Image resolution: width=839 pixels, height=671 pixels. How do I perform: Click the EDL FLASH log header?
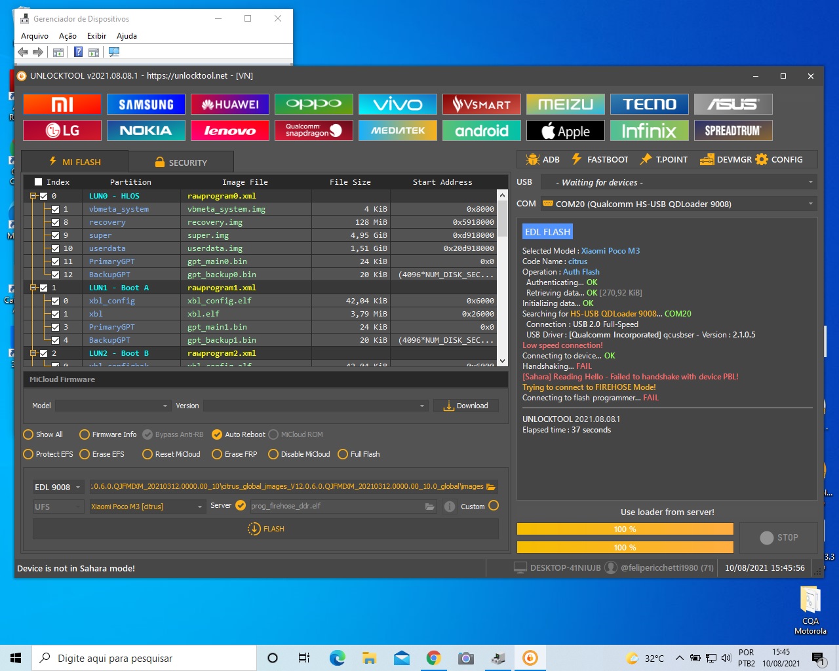(x=547, y=231)
